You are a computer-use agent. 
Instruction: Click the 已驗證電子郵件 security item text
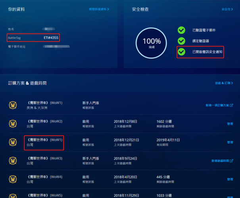click(x=204, y=30)
